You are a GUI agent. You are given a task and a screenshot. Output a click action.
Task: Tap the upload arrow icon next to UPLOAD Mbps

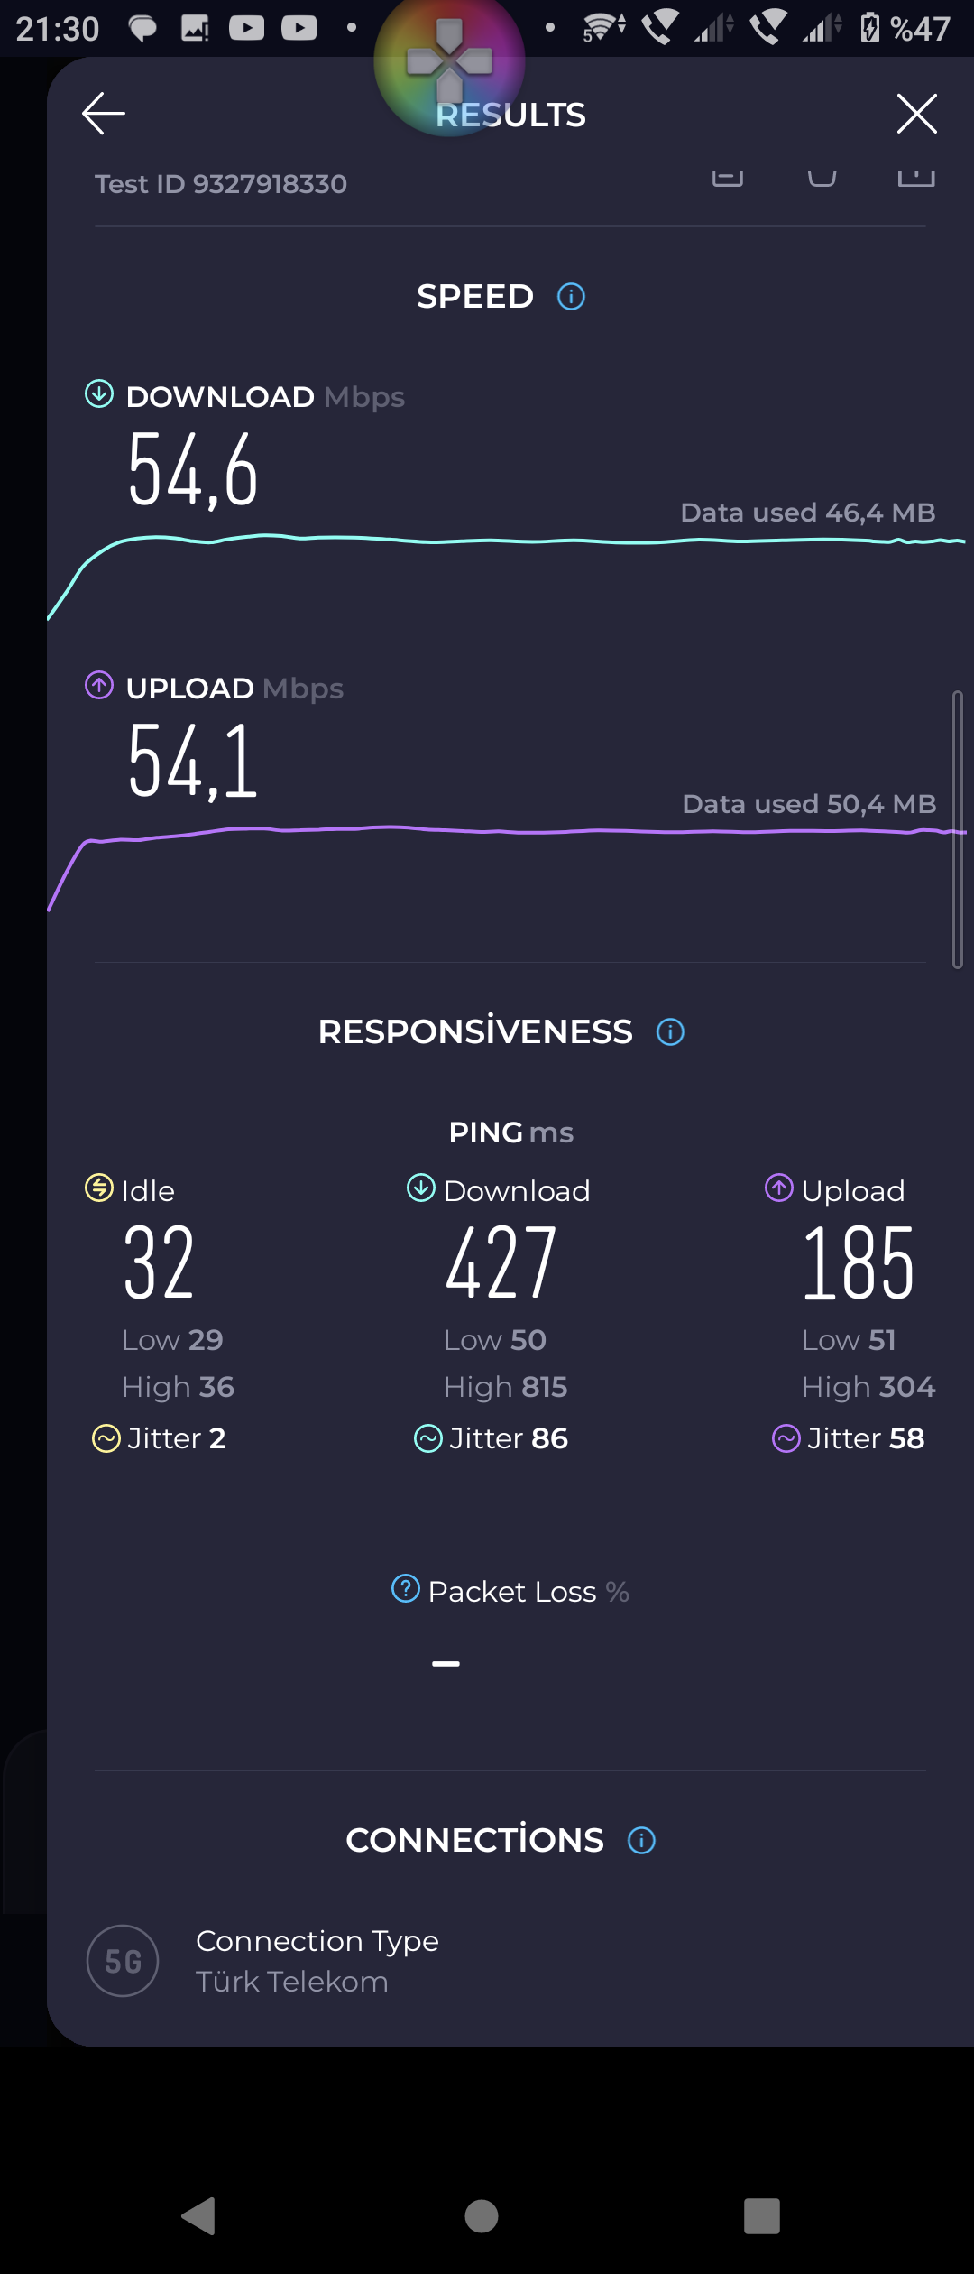pos(99,685)
